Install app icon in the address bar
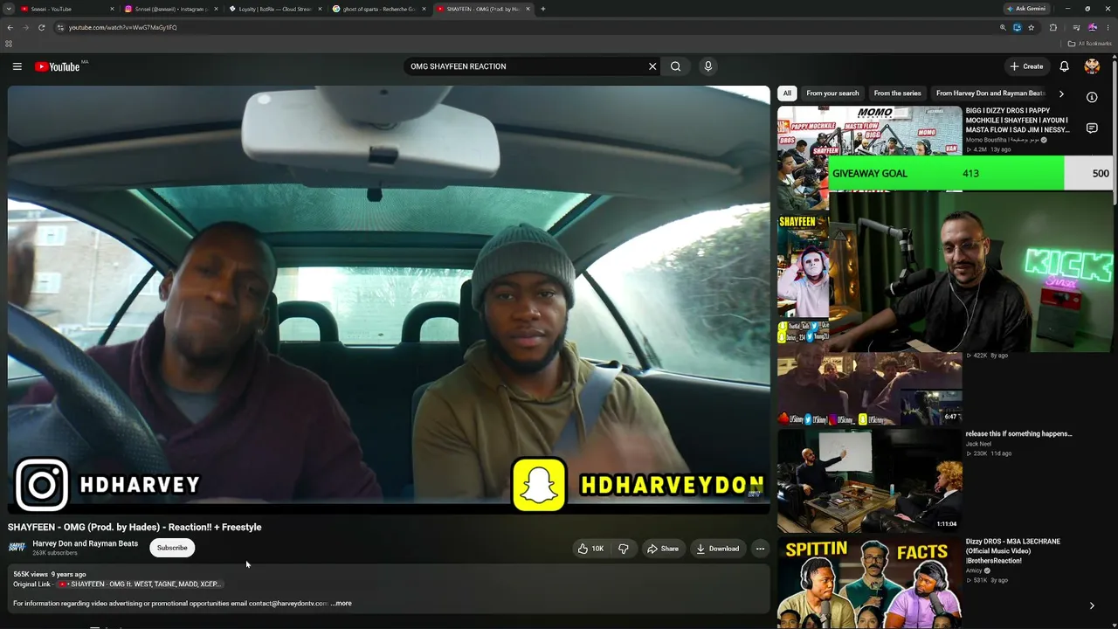Viewport: 1118px width, 629px height. point(1018,27)
